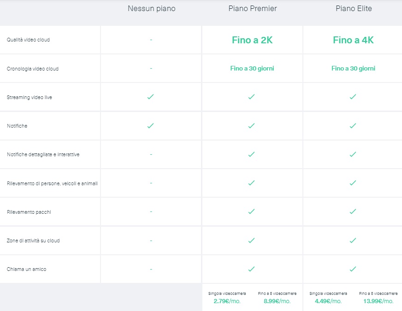
Task: Click Chiama un amico checkmark under Piano Elite
Action: pos(353,269)
